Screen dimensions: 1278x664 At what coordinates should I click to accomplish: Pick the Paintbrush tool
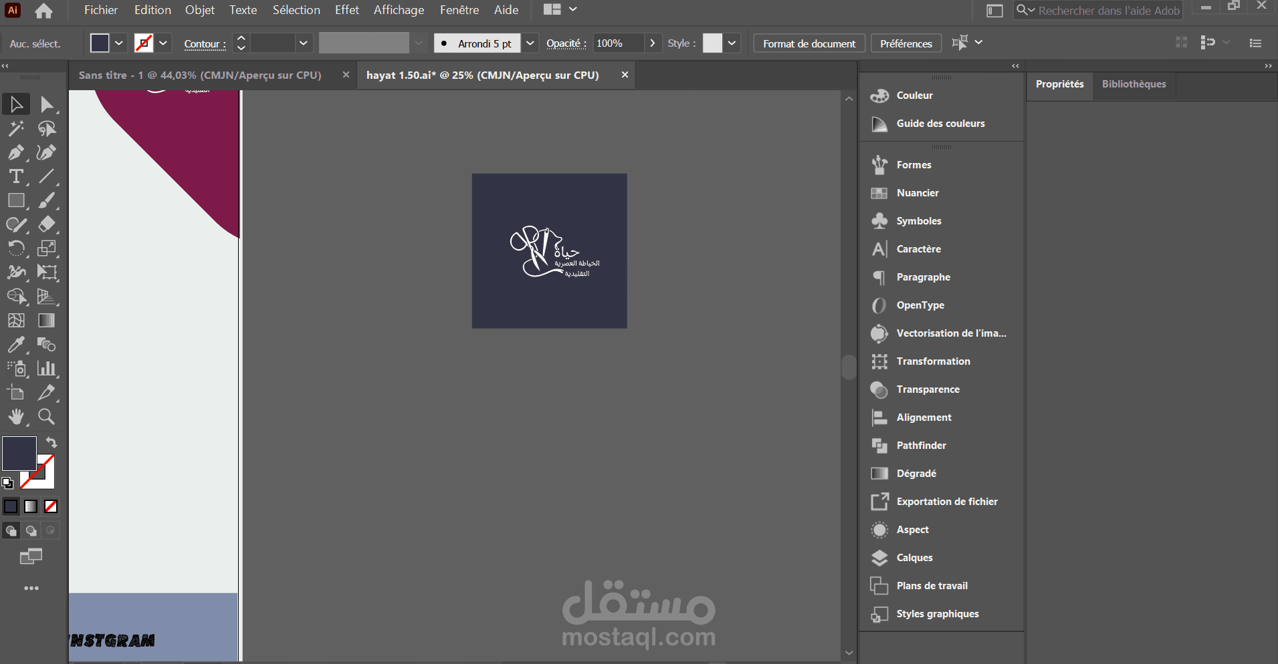coord(46,200)
